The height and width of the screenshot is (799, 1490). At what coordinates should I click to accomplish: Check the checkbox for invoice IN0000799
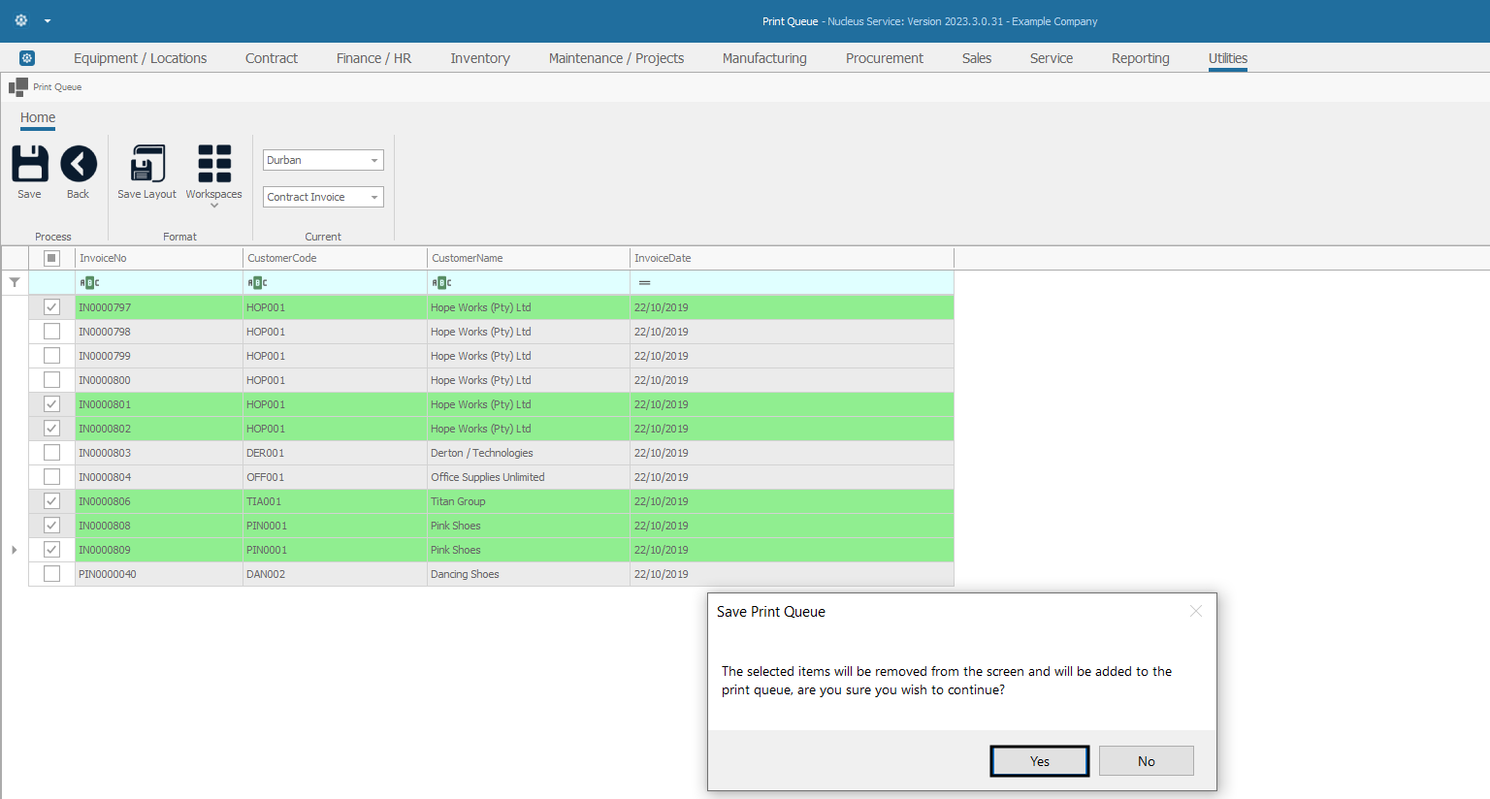[52, 356]
